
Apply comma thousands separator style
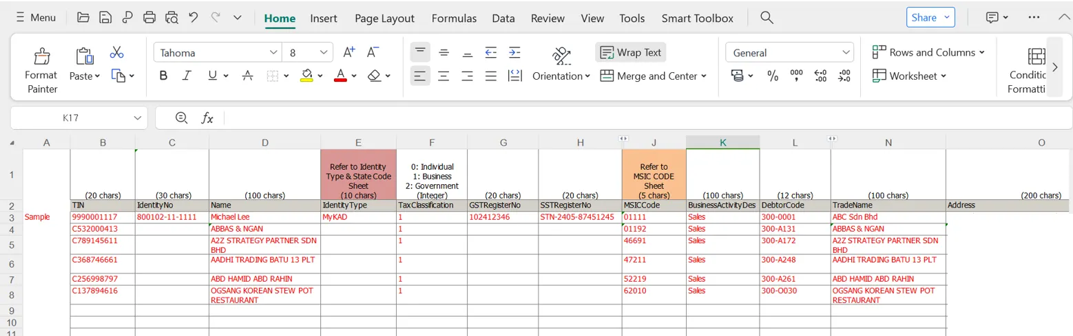[796, 76]
